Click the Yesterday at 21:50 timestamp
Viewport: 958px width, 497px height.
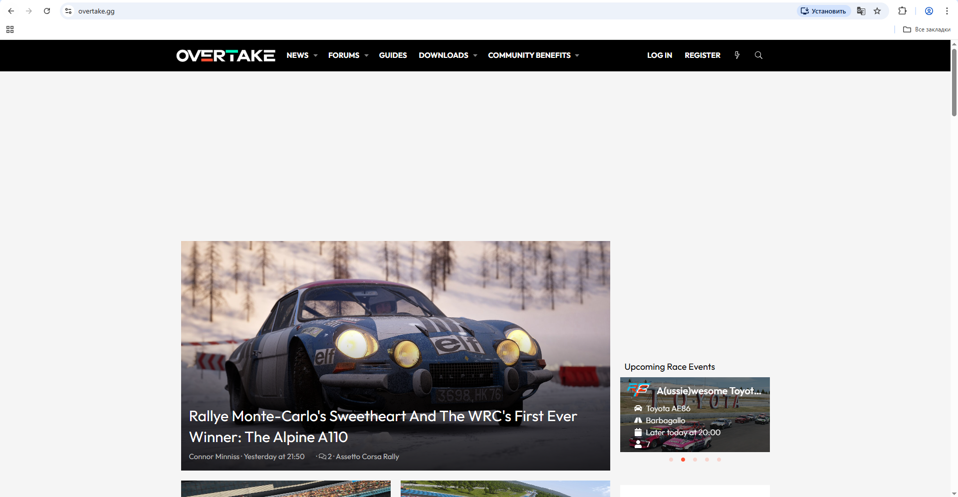point(274,457)
